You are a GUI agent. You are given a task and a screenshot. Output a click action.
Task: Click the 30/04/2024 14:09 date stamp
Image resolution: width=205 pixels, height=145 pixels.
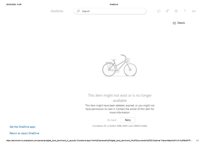(x=14, y=5)
